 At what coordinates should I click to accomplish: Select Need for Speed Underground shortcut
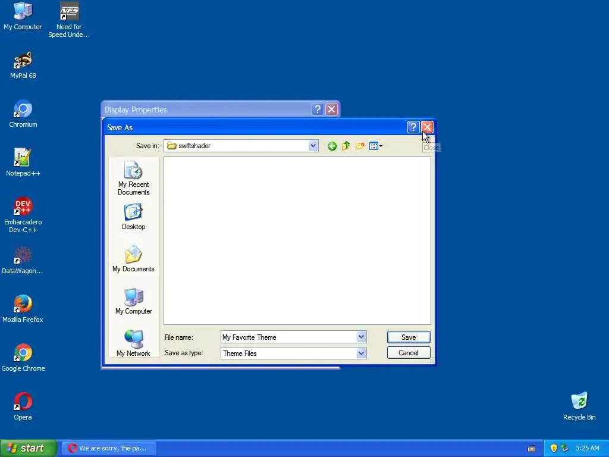69,20
